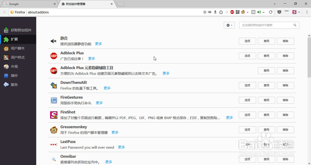Click the back arrow button
Image resolution: width=311 pixels, height=165 pixels.
pyautogui.click(x=5, y=12)
